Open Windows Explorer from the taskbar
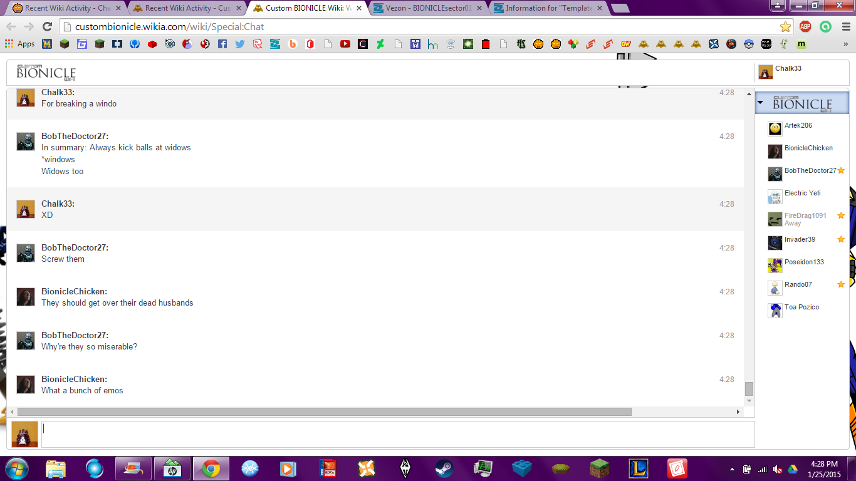Viewport: 856px width, 481px height. [56, 468]
